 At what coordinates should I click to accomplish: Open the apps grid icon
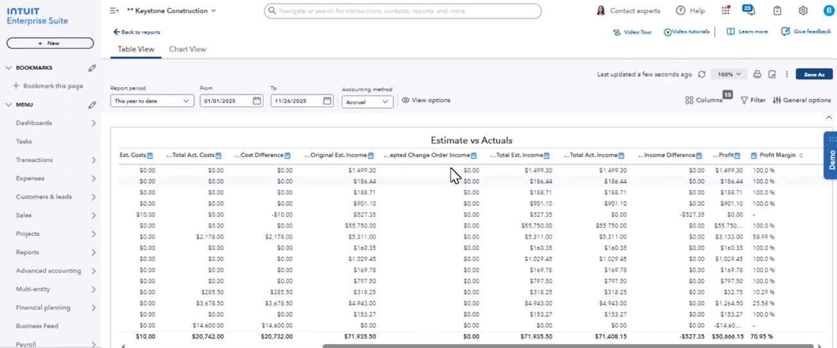coord(725,11)
